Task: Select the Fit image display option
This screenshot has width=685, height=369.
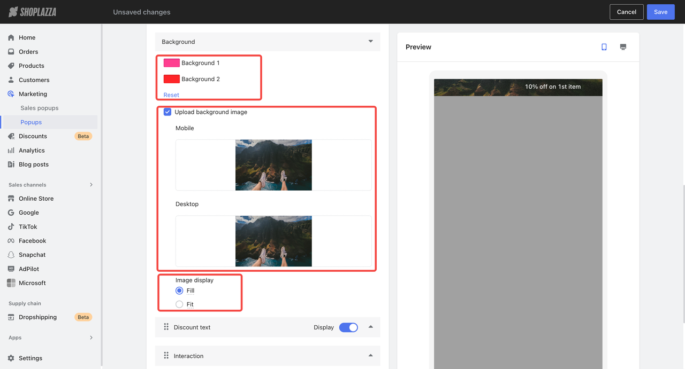Action: 179,304
